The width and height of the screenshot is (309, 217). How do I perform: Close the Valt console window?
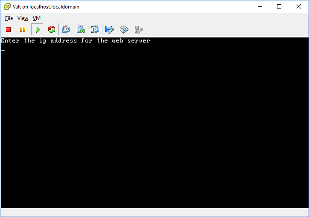299,6
